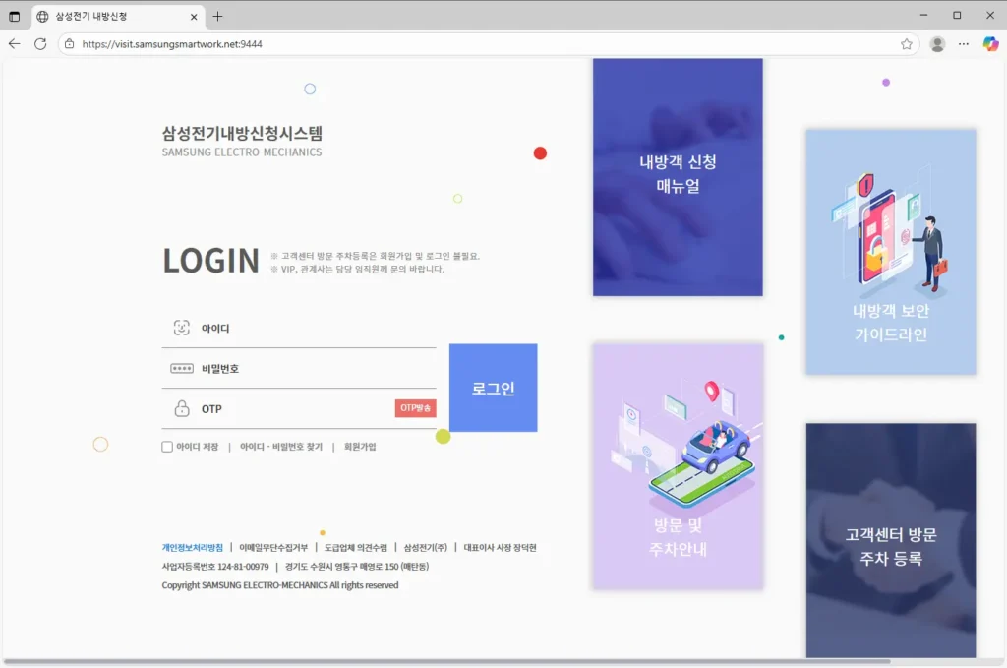Click the padlock icon beside the OTP field
This screenshot has width=1007, height=668.
182,408
